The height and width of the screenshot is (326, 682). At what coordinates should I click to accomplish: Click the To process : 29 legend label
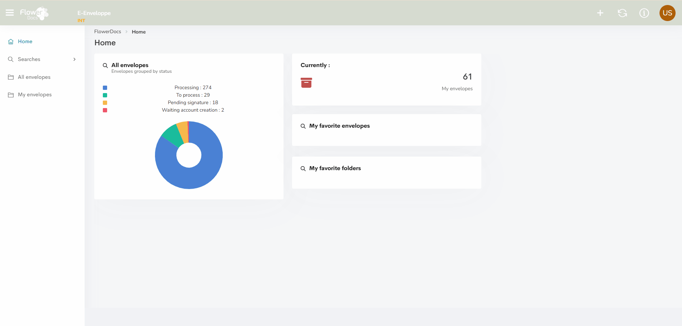click(193, 95)
